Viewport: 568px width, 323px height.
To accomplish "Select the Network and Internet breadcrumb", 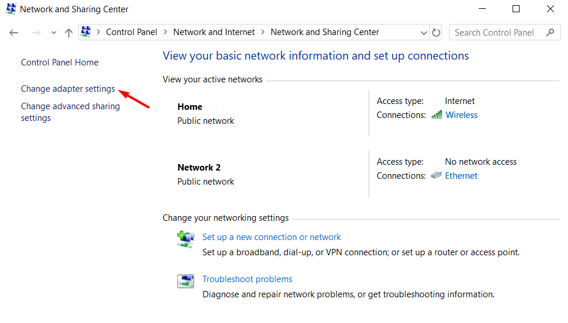I will point(214,32).
